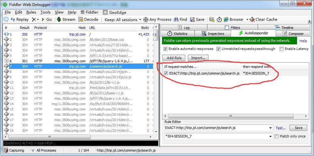
Task: Click the All Processes status filter
Action: point(44,150)
